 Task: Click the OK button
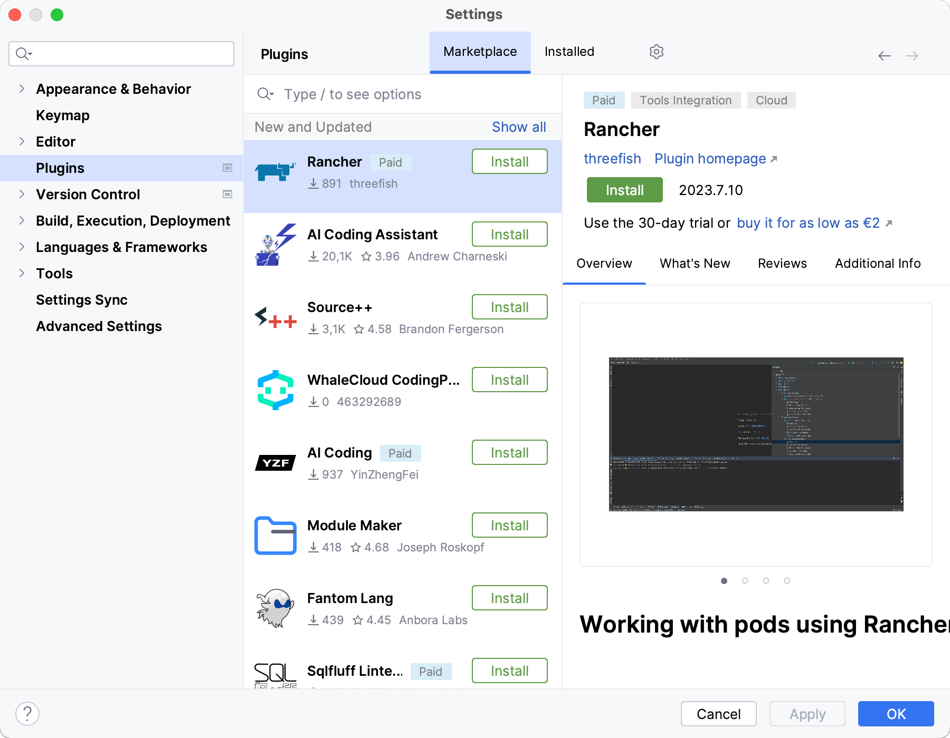tap(896, 714)
